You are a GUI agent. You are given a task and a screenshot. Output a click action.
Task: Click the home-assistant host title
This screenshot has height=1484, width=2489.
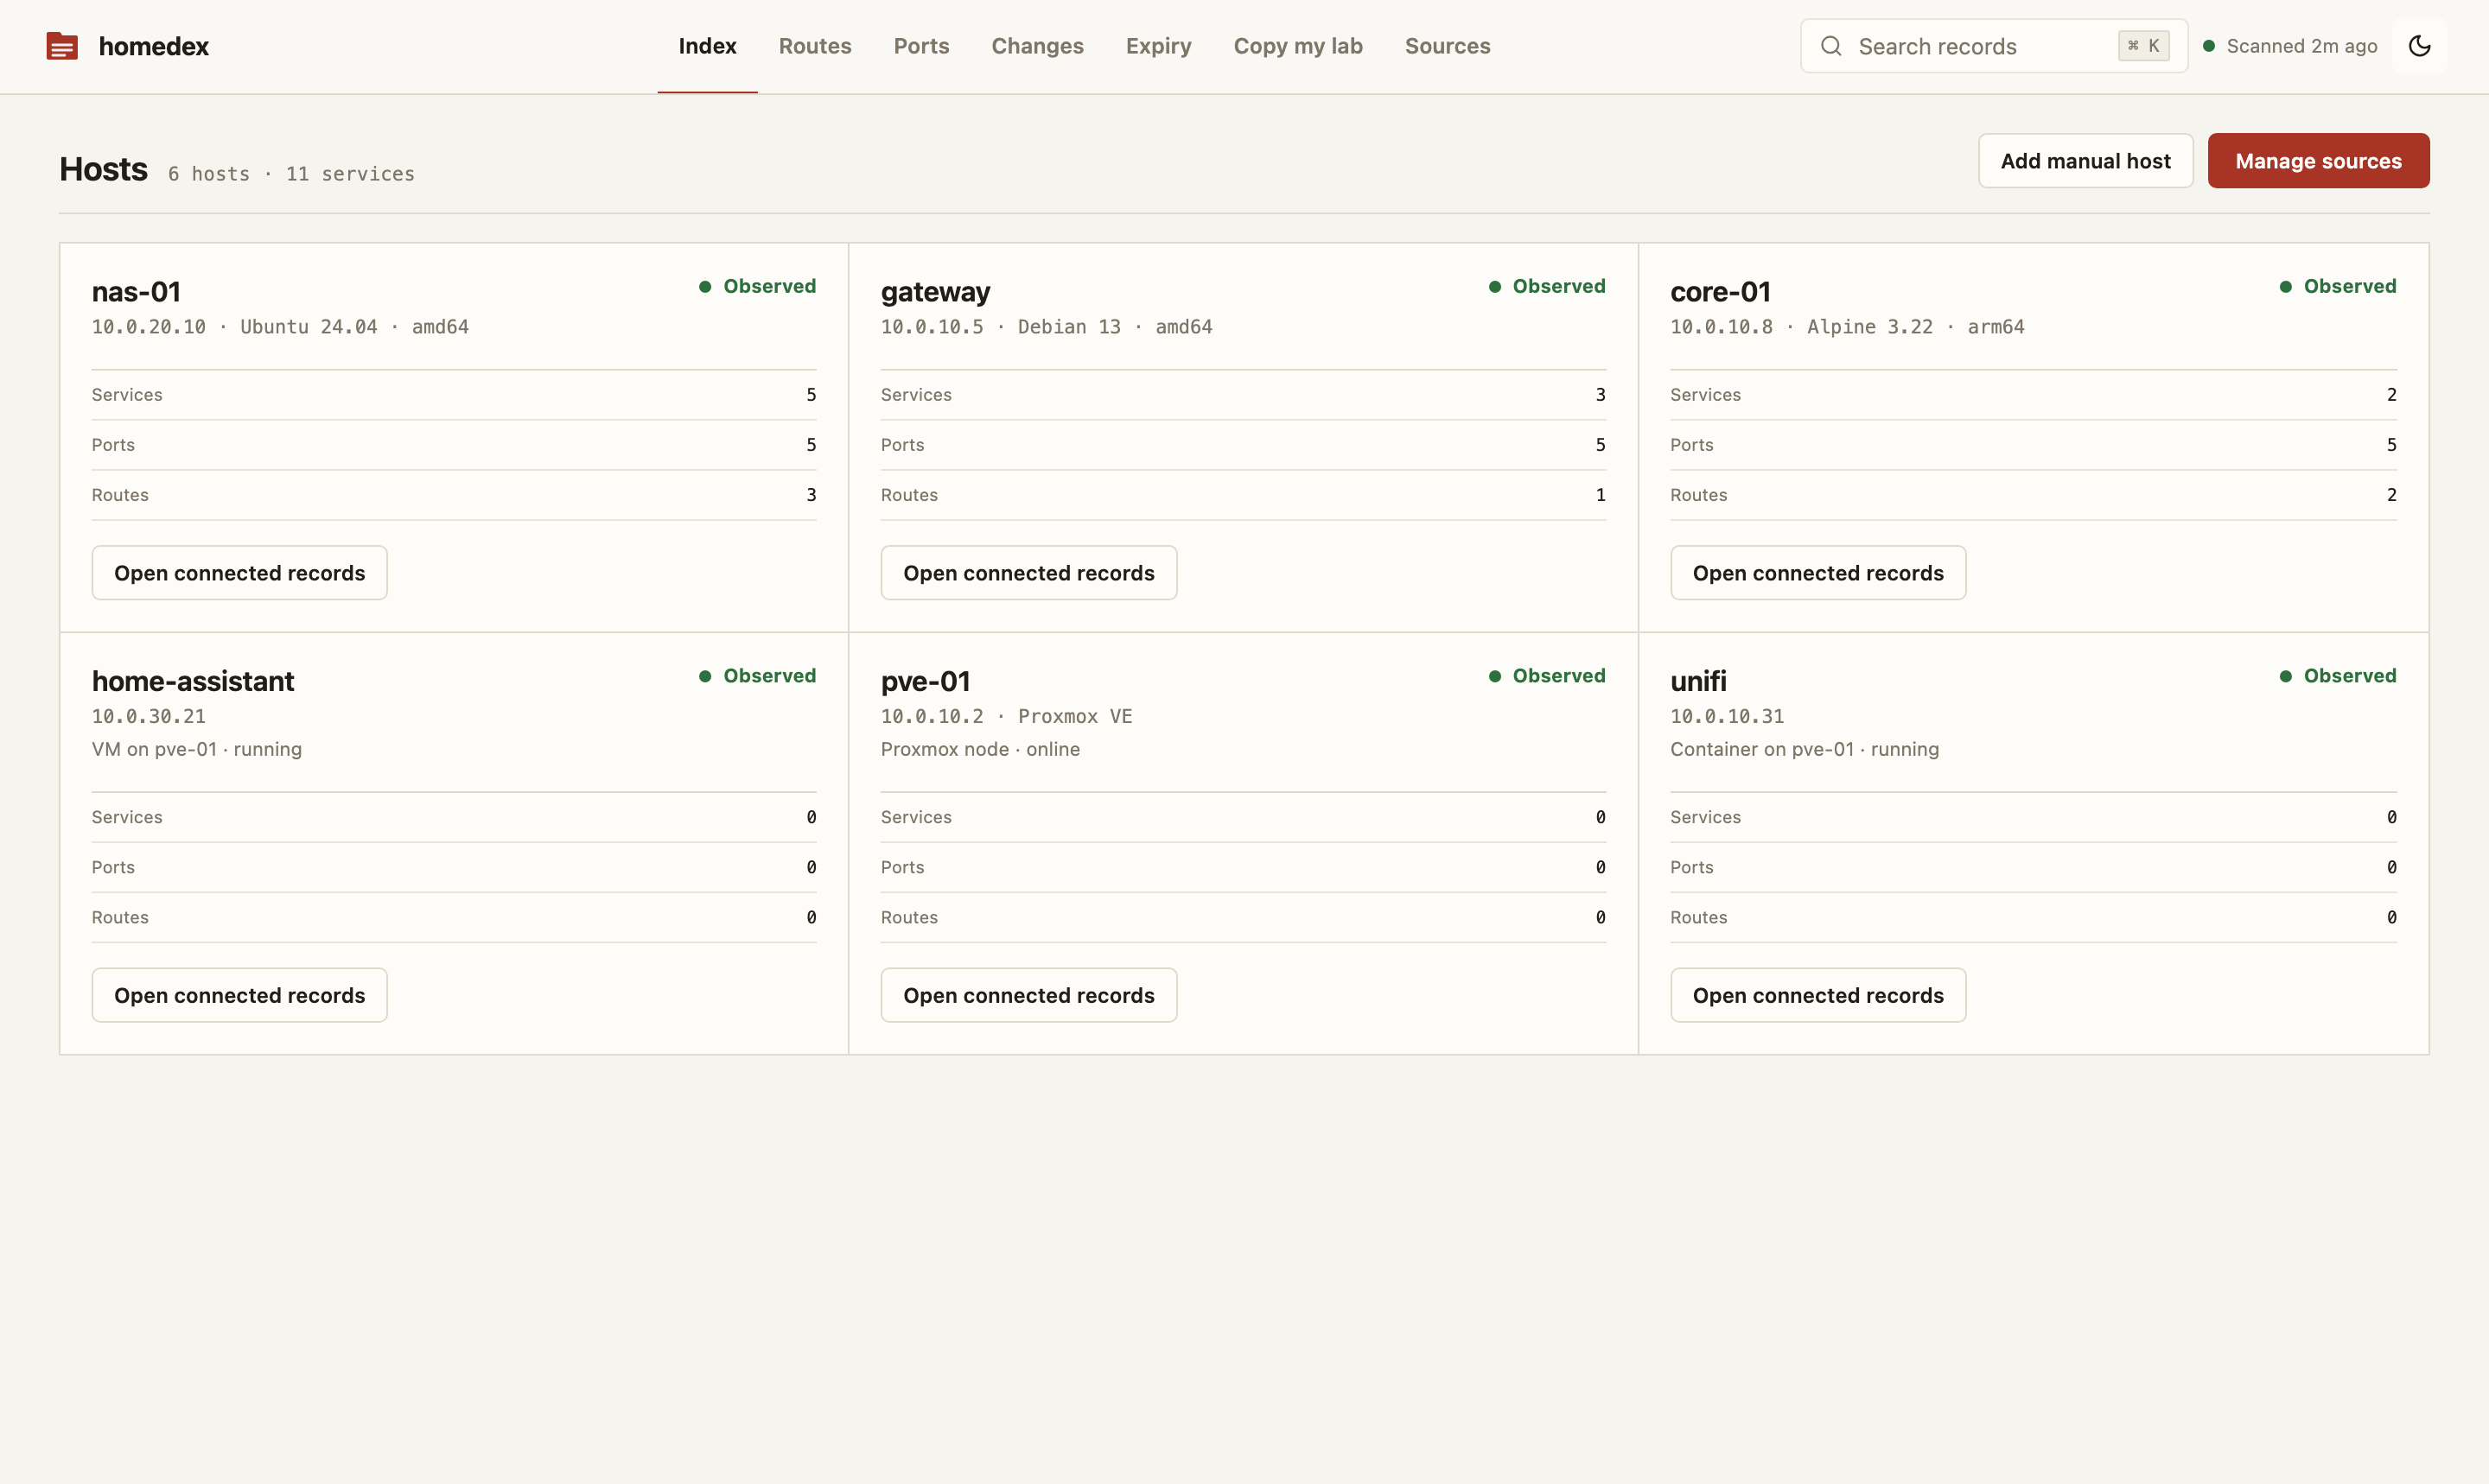tap(193, 681)
